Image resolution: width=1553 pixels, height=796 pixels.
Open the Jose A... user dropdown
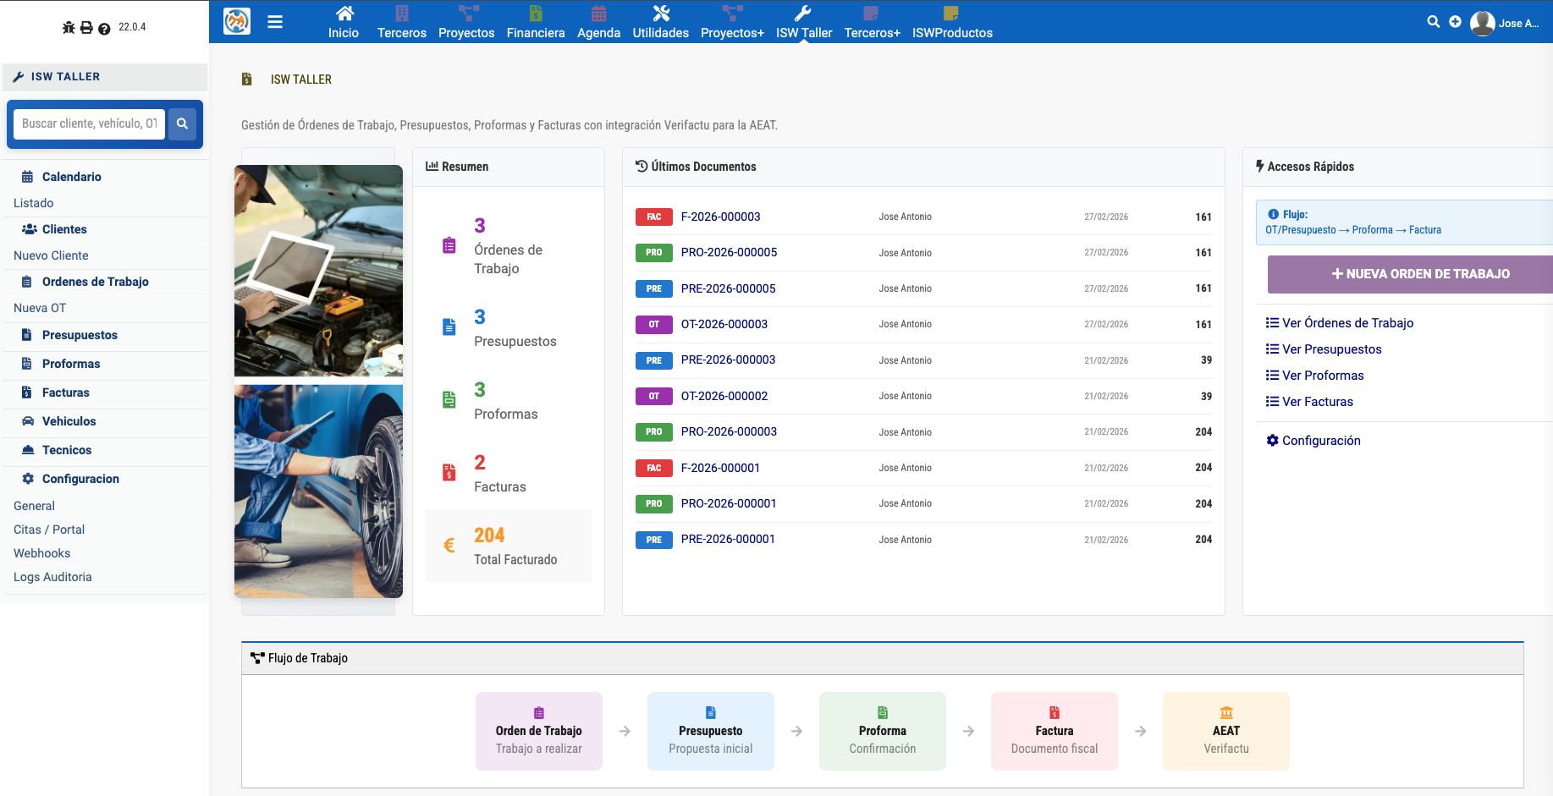pyautogui.click(x=1518, y=24)
